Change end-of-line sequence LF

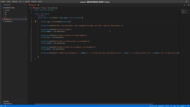point(171,106)
